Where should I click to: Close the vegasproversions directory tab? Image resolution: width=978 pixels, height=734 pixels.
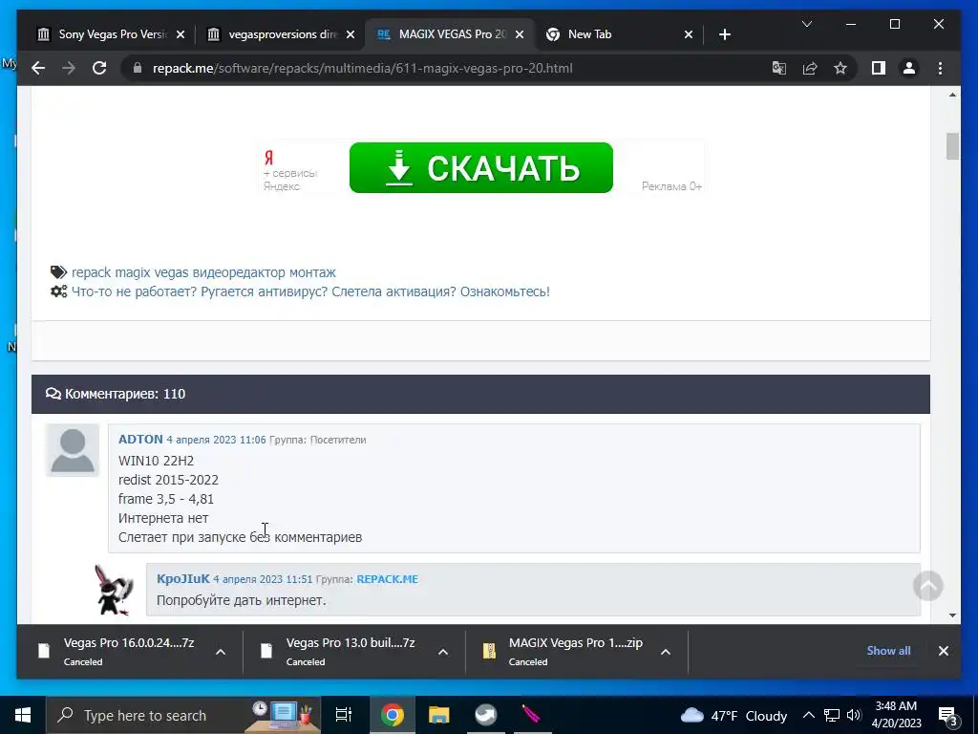[x=351, y=34]
